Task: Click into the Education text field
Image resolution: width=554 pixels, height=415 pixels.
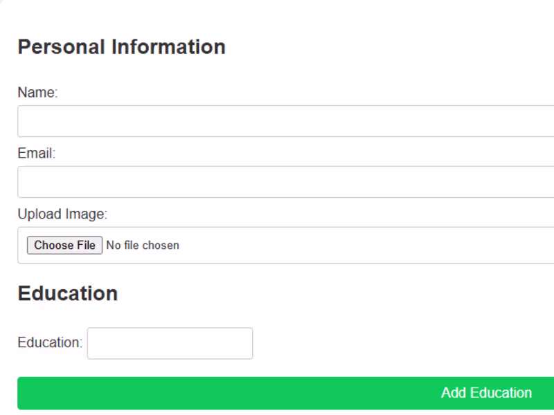Action: (170, 343)
